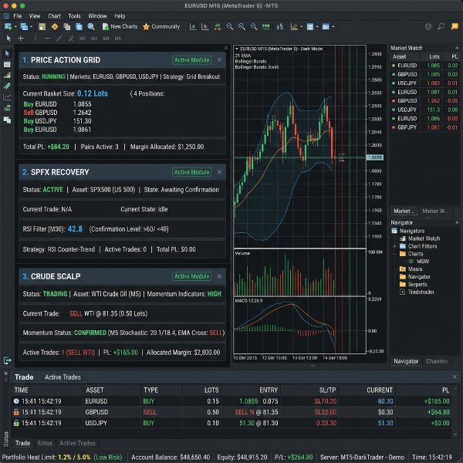Select the Market W... tab
This screenshot has height=463, width=463.
435,211
